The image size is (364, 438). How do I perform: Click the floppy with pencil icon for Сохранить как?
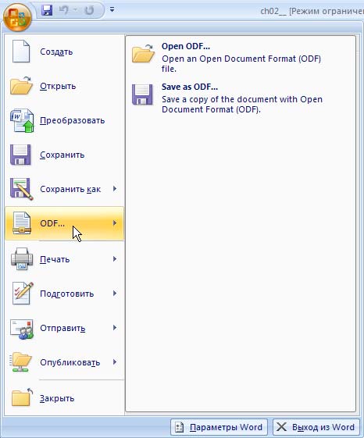click(x=22, y=189)
